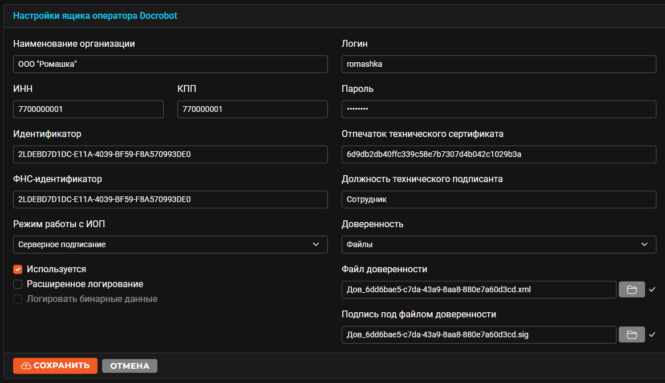Click the Режим работы с ИОП label
This screenshot has height=383, width=665.
(59, 224)
